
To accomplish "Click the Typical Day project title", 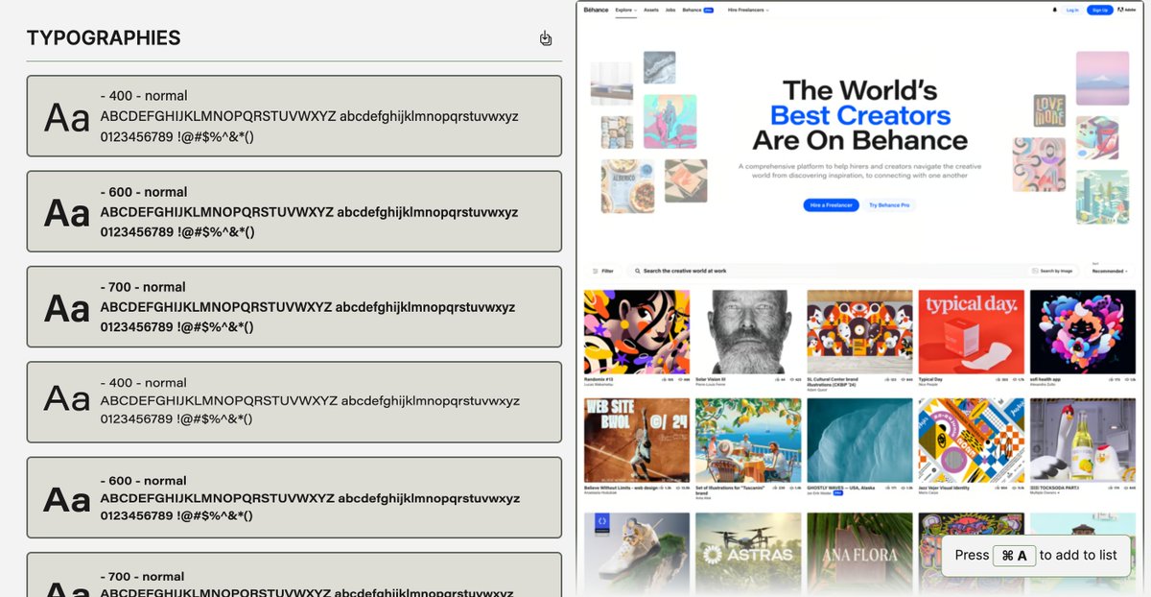I will 929,380.
